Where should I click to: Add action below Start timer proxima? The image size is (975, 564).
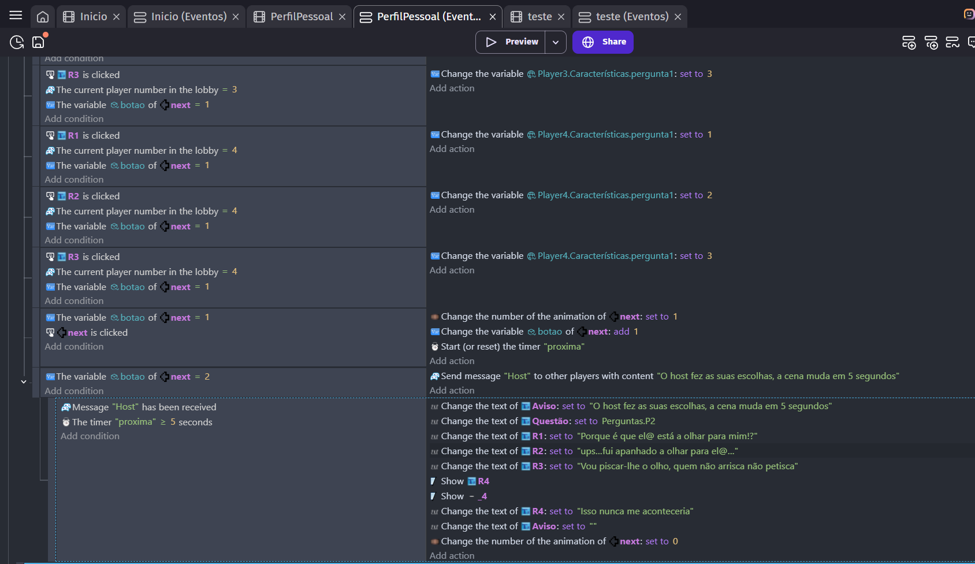[x=452, y=361]
